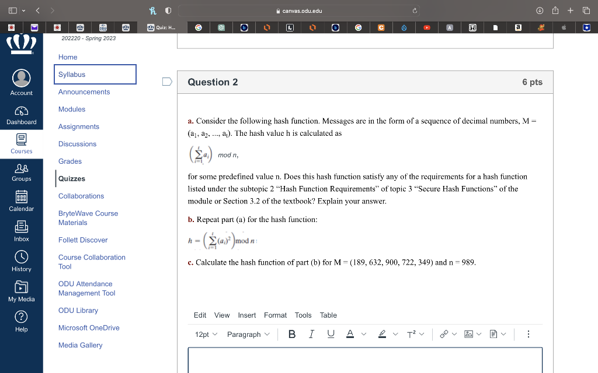Toggle italic formatting
598x373 pixels.
pos(311,334)
